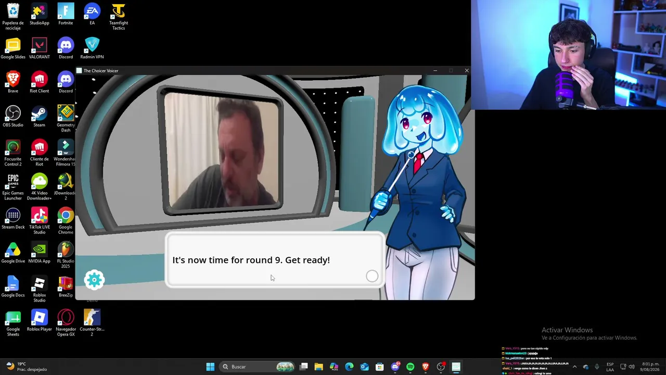Select the Navegador Opera GX desktop shortcut
666x375 pixels.
pyautogui.click(x=66, y=323)
